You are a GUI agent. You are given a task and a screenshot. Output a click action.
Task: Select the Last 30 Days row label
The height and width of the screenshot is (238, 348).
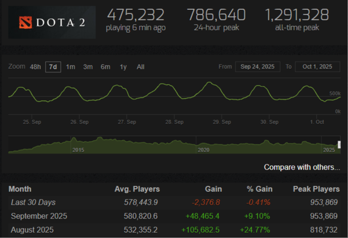[x=33, y=202]
